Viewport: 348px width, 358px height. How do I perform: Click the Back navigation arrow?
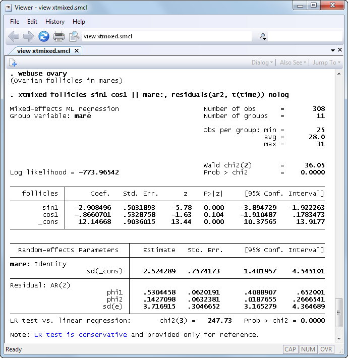point(14,36)
